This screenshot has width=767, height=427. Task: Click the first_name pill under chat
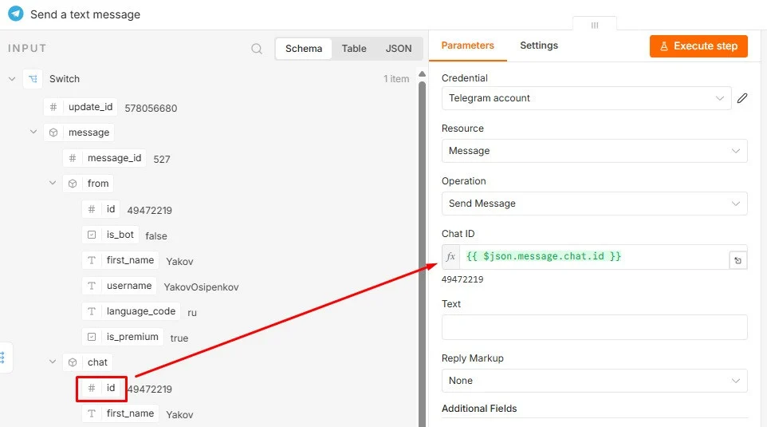click(x=120, y=413)
